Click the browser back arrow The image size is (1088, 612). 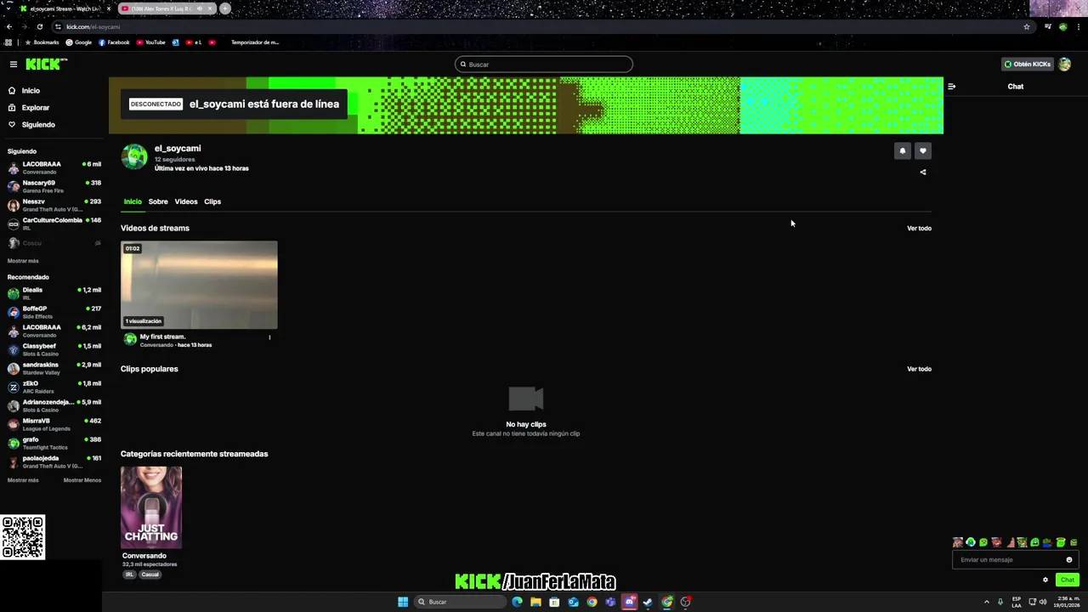point(9,27)
